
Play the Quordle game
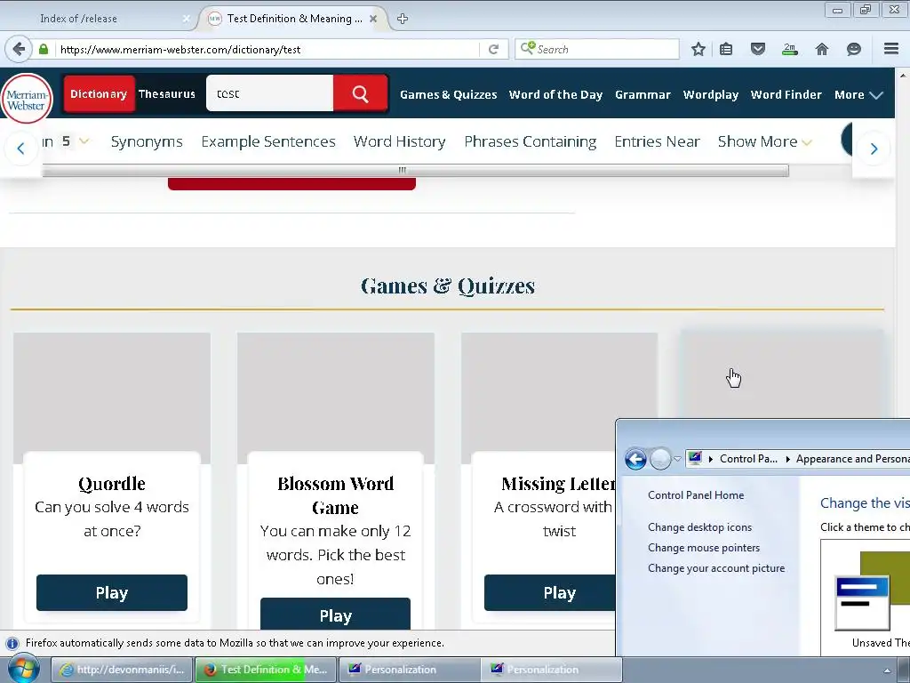[x=112, y=593]
